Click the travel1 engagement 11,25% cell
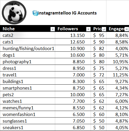This screenshot has height=131, width=129. 118,75
